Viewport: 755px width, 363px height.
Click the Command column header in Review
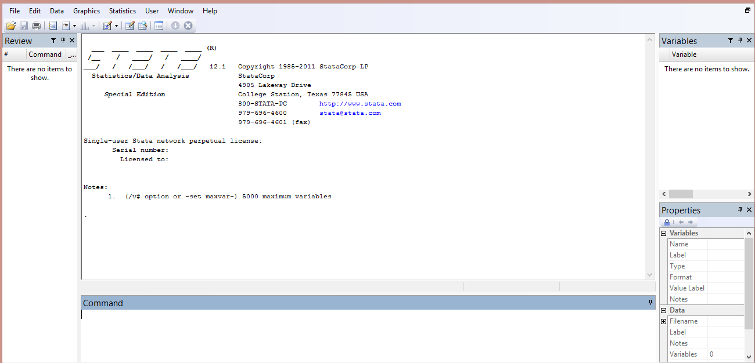[x=45, y=55]
